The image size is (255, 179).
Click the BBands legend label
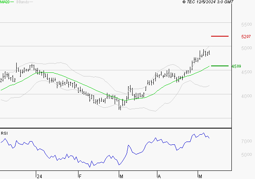point(23,2)
